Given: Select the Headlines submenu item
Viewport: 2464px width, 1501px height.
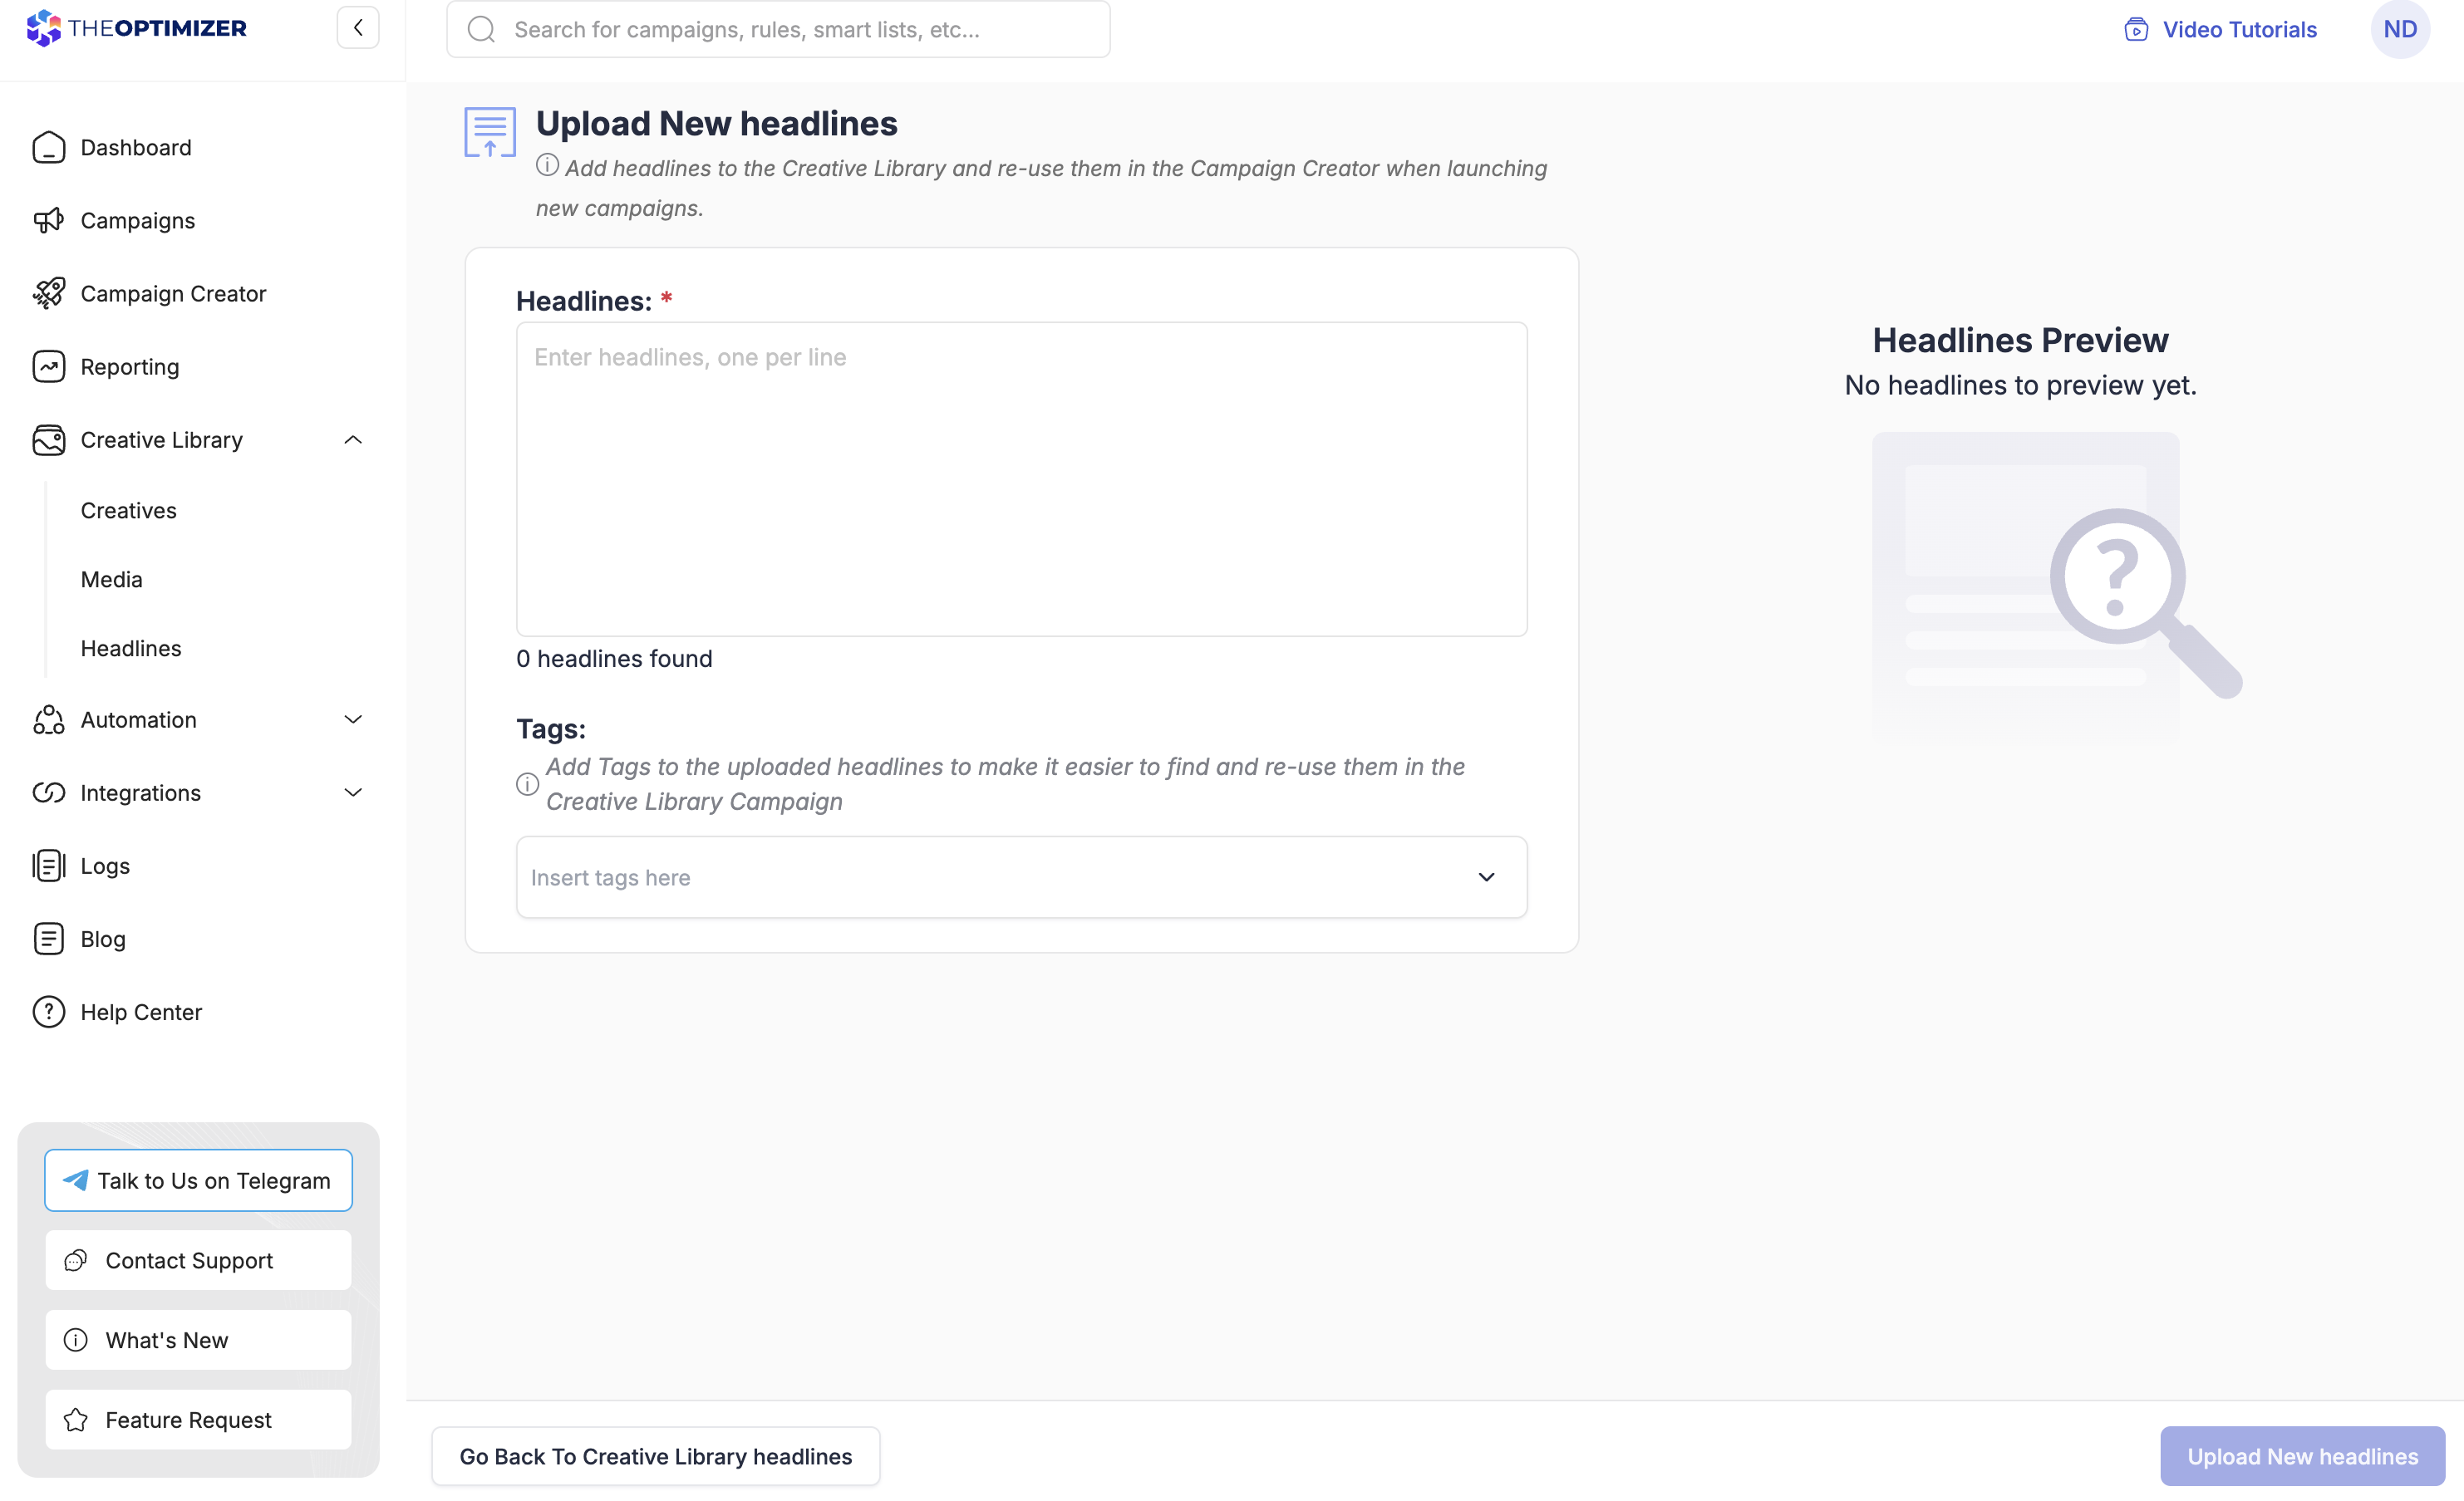Looking at the screenshot, I should tap(131, 649).
